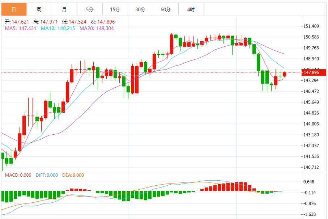This screenshot has width=328, height=219.
Task: Click the closing price 147.896 in header
Action: click(106, 22)
